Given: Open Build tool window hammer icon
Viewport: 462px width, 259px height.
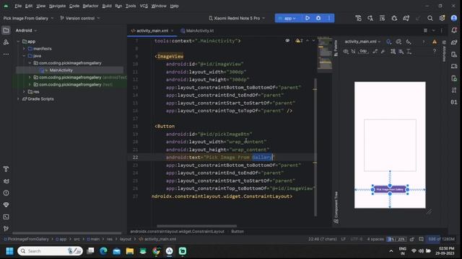Looking at the screenshot, I should click(x=6, y=169).
